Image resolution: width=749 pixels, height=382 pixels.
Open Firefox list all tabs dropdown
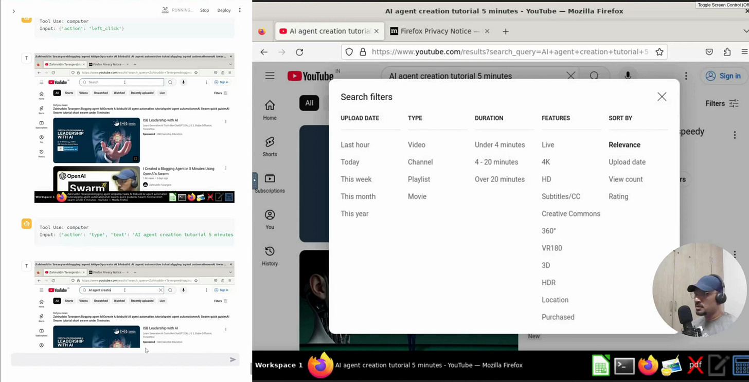[x=745, y=31]
